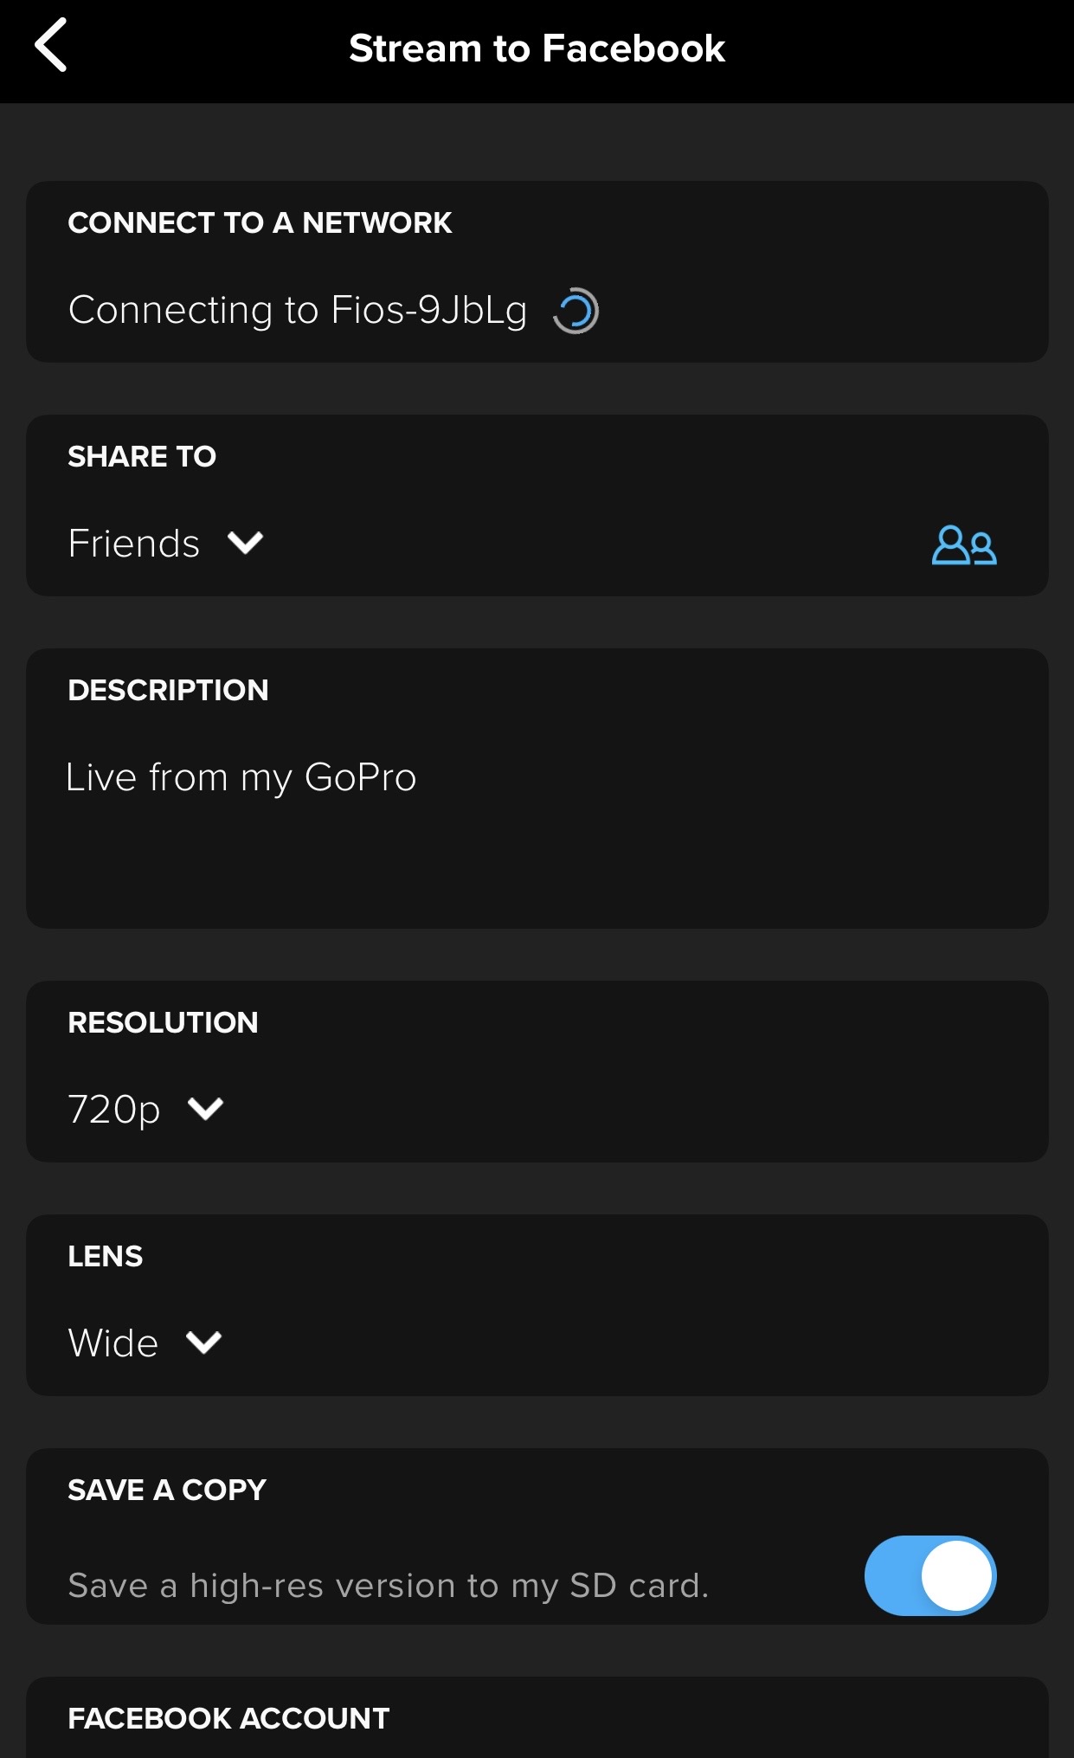Select the Stream to Facebook title
The width and height of the screenshot is (1074, 1758).
[537, 48]
